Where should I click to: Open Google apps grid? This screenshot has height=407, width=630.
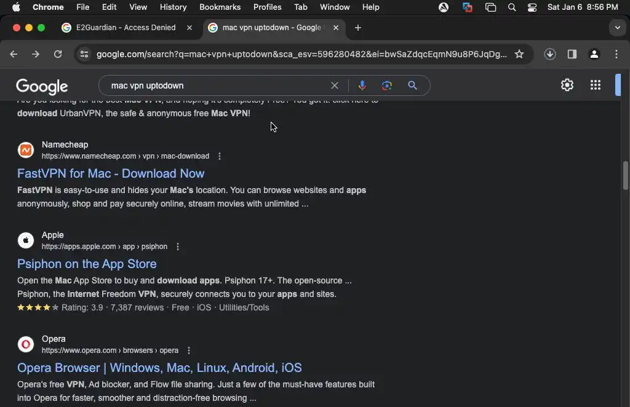tap(596, 85)
